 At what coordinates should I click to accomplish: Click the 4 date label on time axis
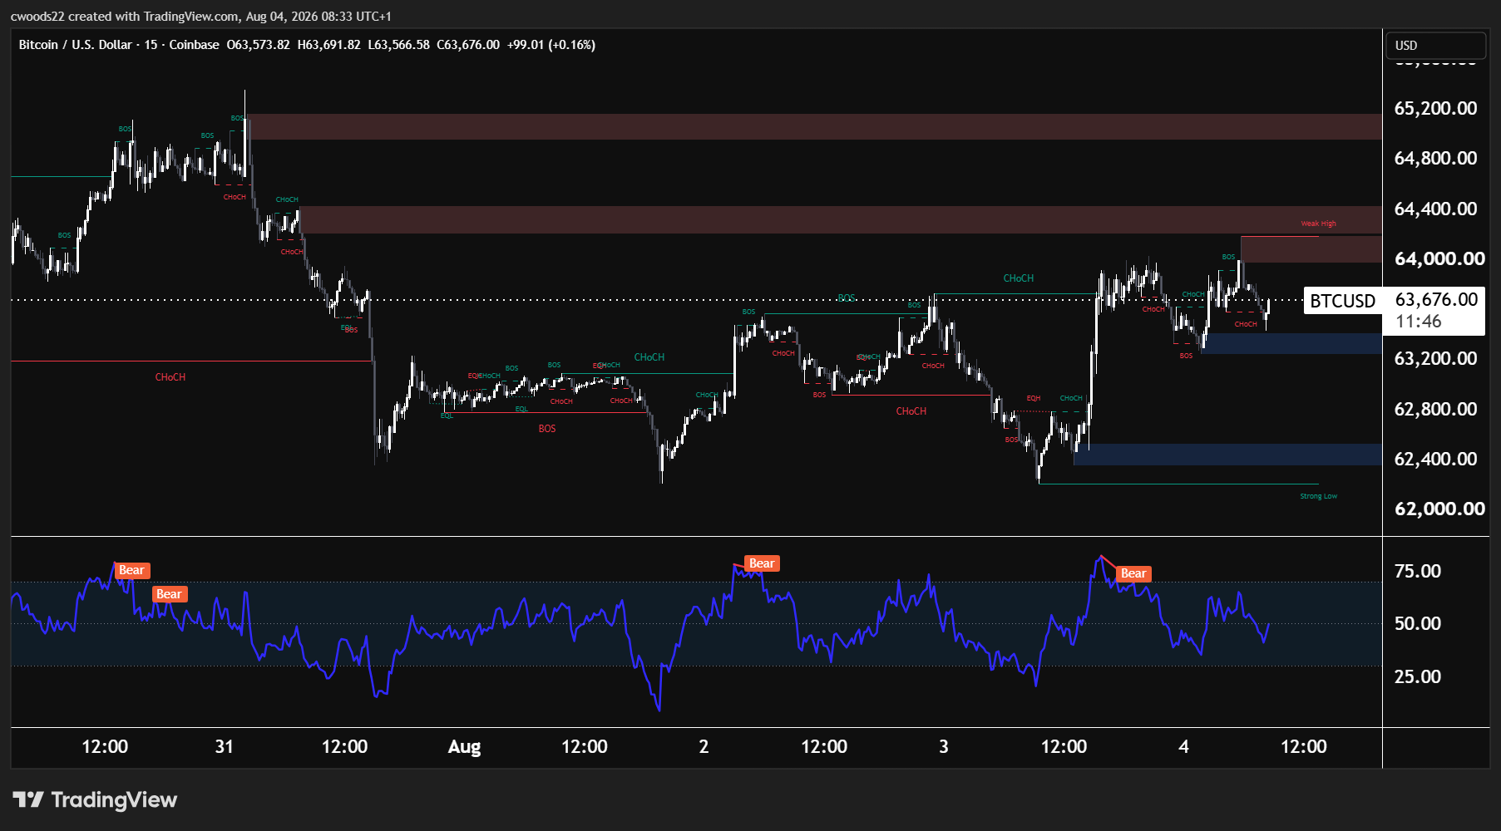click(x=1183, y=746)
